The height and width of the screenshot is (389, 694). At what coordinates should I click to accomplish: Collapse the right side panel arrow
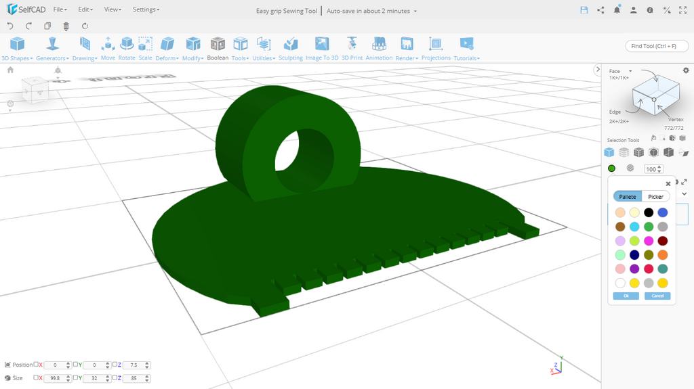point(598,70)
